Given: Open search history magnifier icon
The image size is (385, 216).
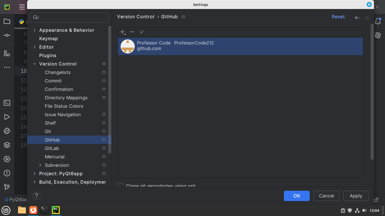Looking at the screenshot, I should click(x=36, y=17).
